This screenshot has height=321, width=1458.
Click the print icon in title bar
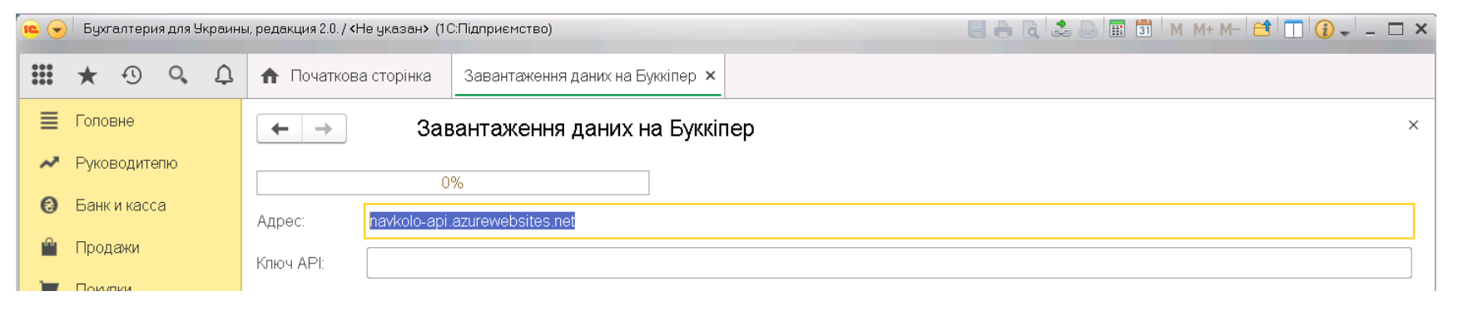pos(1004,29)
